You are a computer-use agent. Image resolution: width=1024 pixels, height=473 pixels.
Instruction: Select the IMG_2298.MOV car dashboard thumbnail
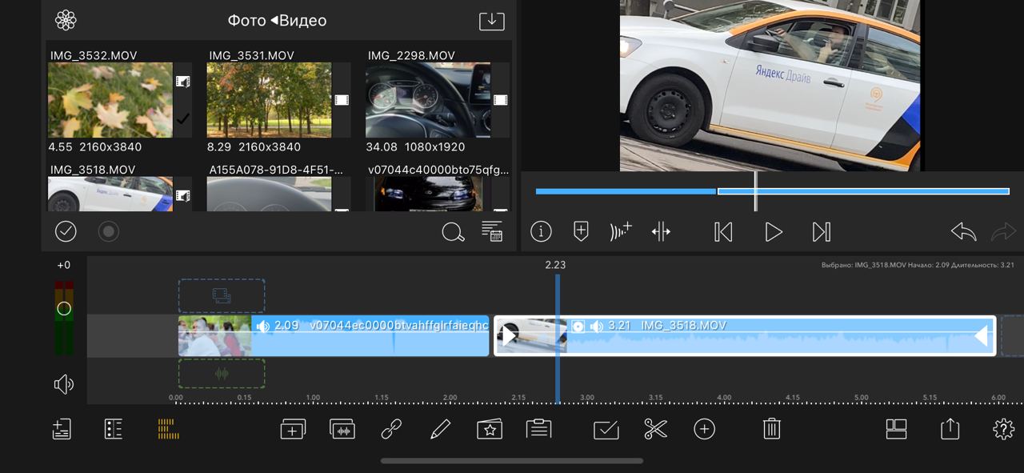[428, 100]
